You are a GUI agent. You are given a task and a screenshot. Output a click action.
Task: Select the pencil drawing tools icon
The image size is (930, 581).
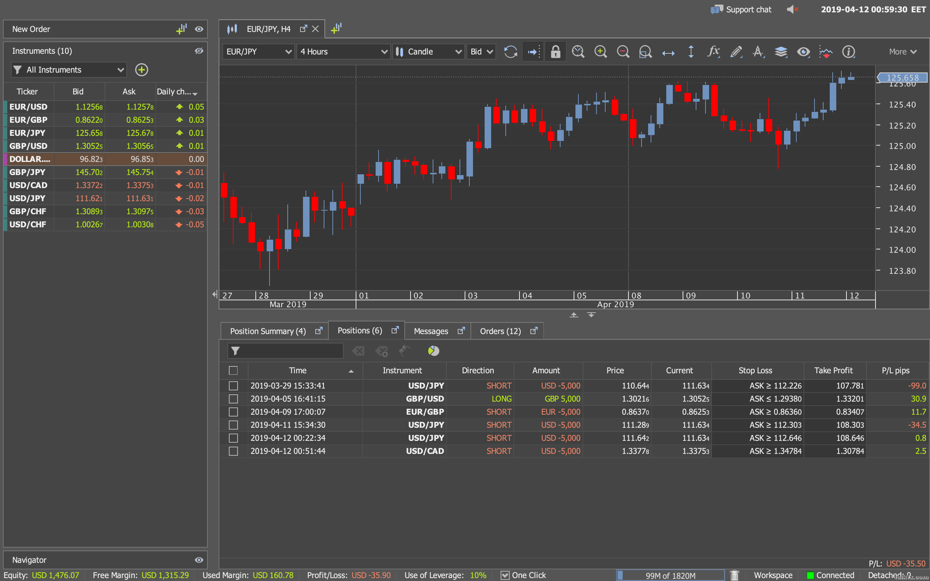pyautogui.click(x=736, y=52)
